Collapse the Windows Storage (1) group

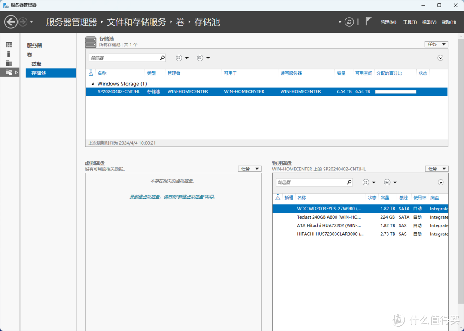click(92, 84)
